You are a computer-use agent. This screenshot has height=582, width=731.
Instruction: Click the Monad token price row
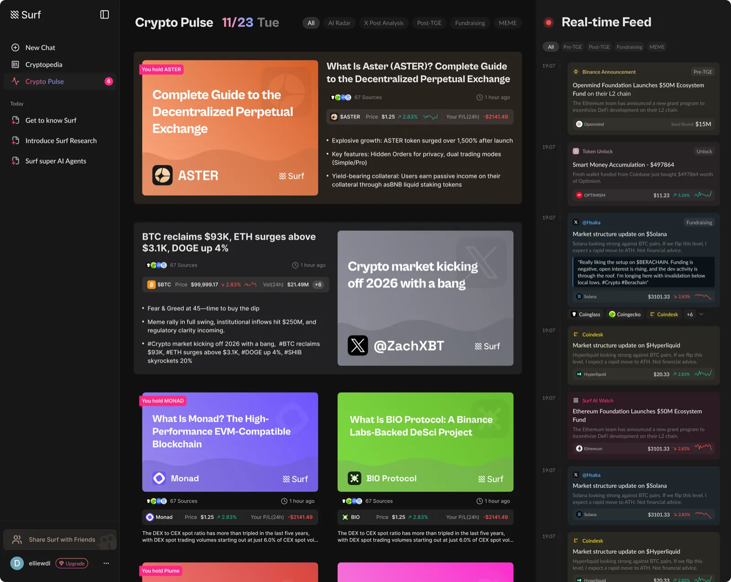230,517
